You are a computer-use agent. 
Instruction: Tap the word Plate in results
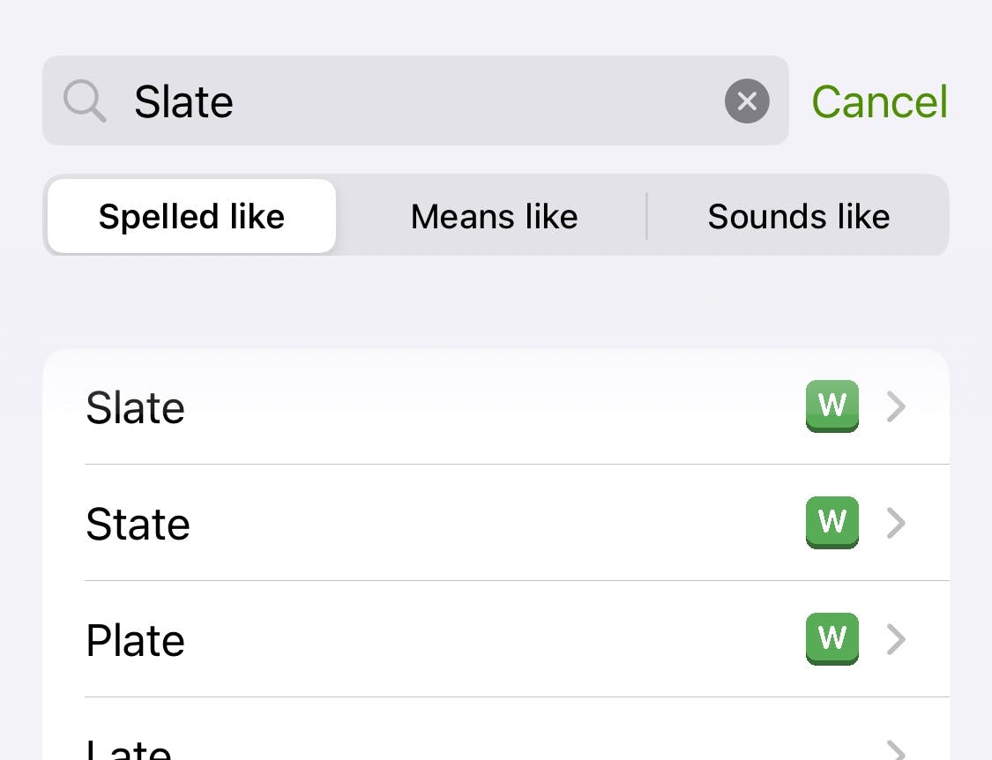pos(136,640)
